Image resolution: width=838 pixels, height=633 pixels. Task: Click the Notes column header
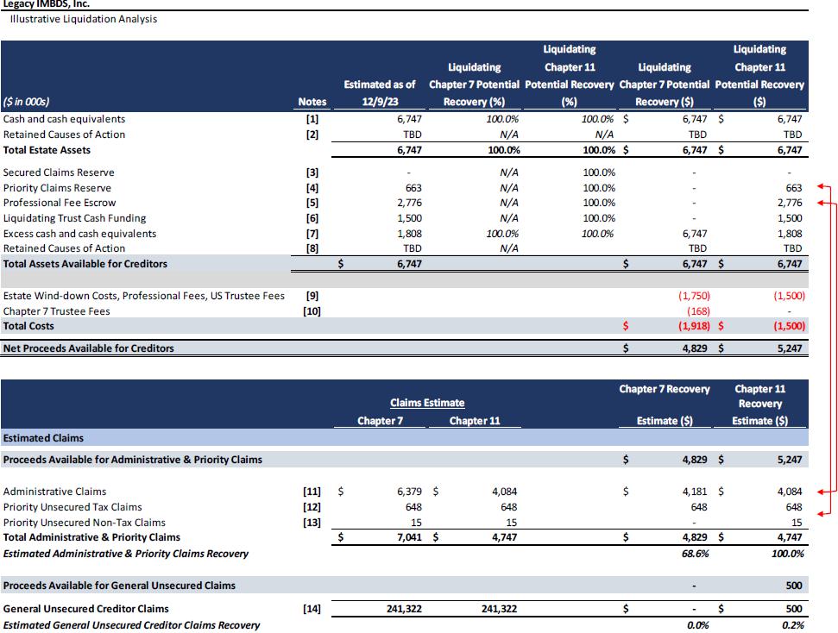click(312, 101)
